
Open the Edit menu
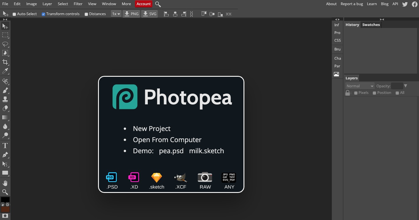tap(17, 4)
